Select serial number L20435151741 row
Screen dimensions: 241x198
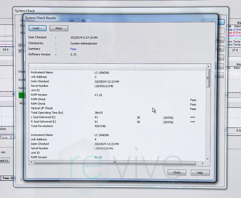pos(117,148)
